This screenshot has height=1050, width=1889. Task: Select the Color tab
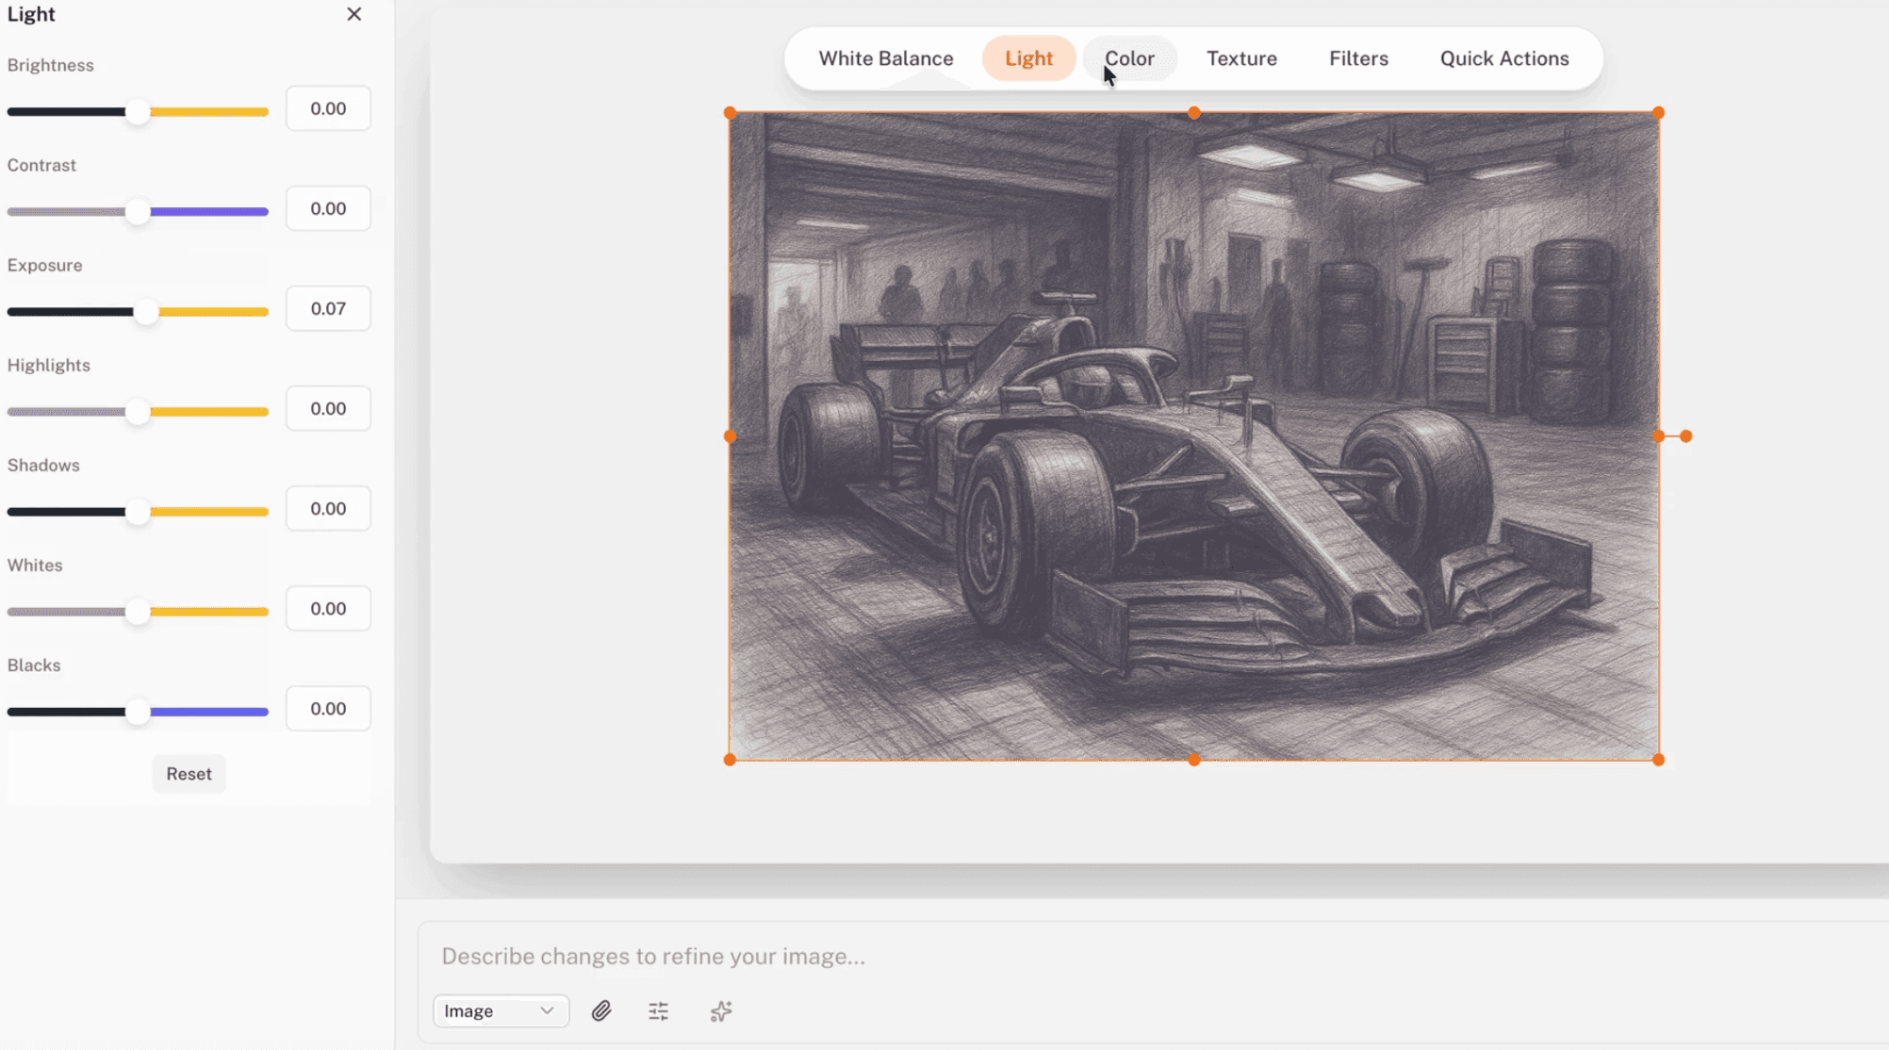tap(1130, 57)
